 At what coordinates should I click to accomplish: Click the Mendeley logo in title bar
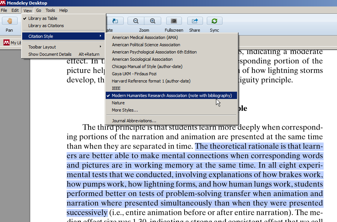[x=3, y=3]
